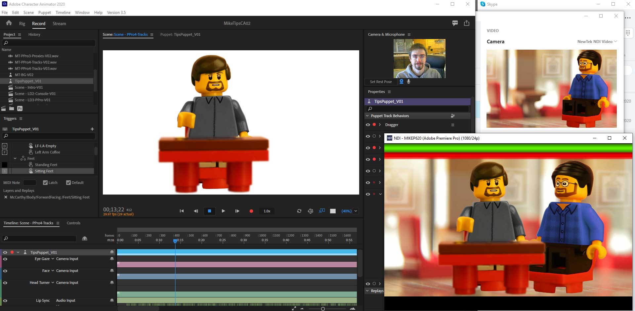Screen dimensions: 635x311
Task: Click the new folder icon in Project panel
Action: (12, 108)
